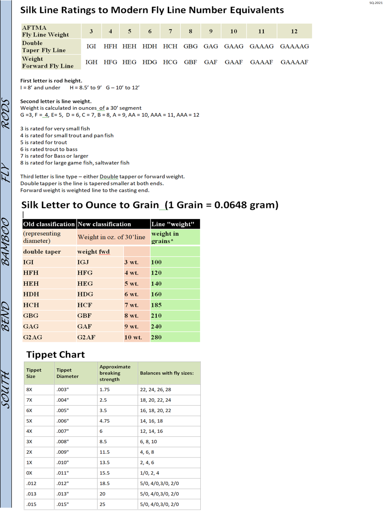Screen dimensions: 383x515
Task: Click the 'G2AG' cell
Action: [x=49, y=337]
